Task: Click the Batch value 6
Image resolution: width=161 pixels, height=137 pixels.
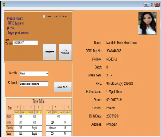Action: pos(107,67)
